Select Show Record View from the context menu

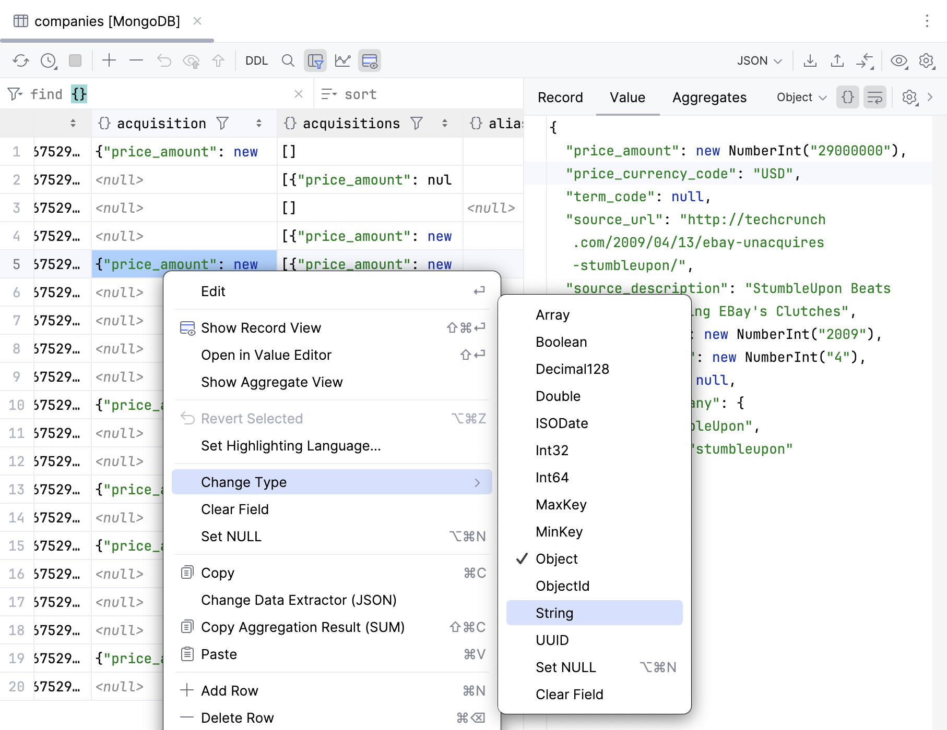[261, 327]
